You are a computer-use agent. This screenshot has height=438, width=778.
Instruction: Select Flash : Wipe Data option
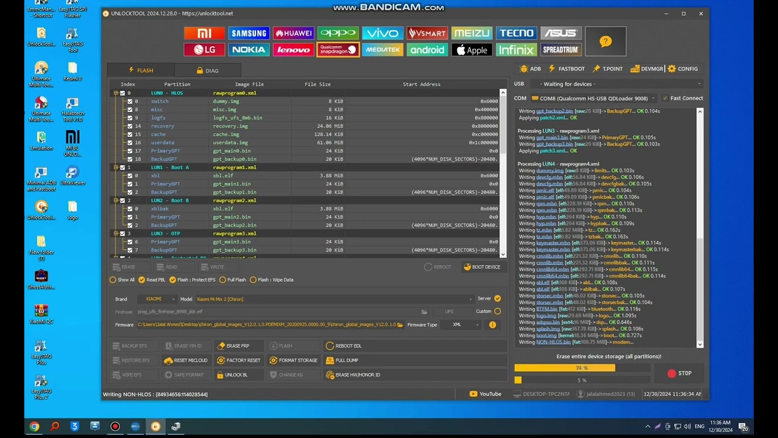(x=272, y=280)
